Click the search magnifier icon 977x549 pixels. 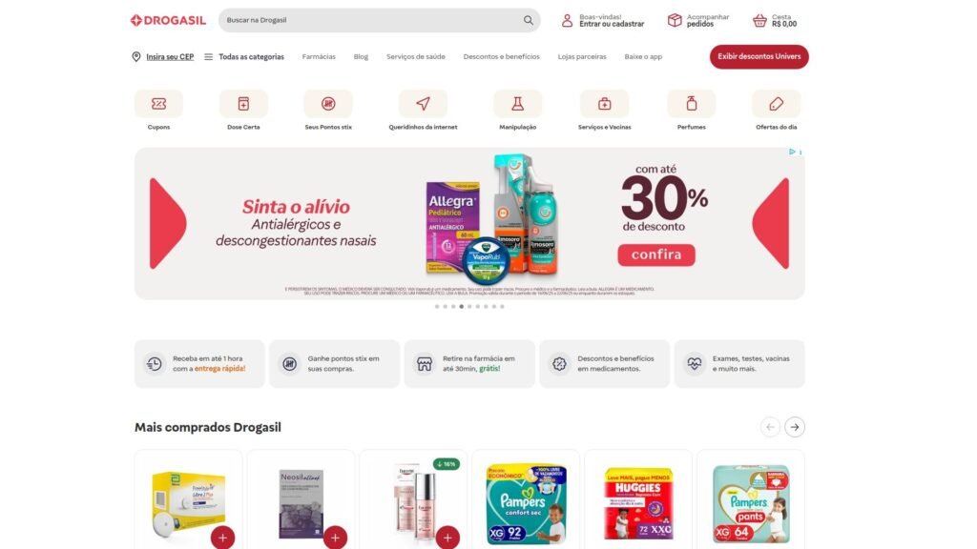click(x=529, y=20)
